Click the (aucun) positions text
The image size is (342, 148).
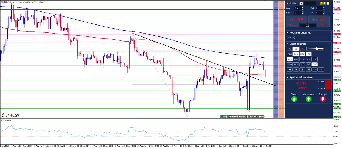pos(291,38)
